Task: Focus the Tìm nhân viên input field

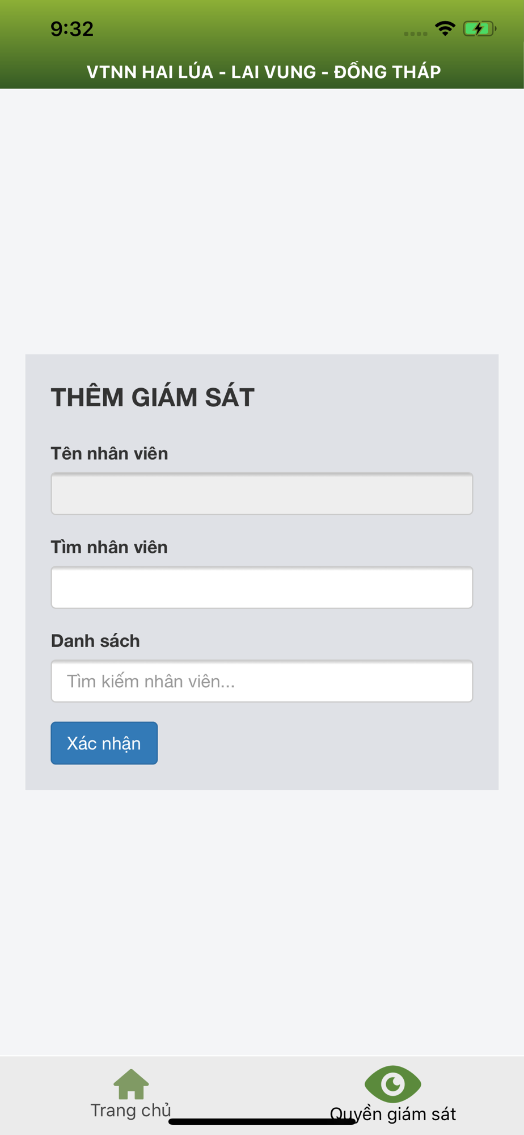Action: pos(262,587)
